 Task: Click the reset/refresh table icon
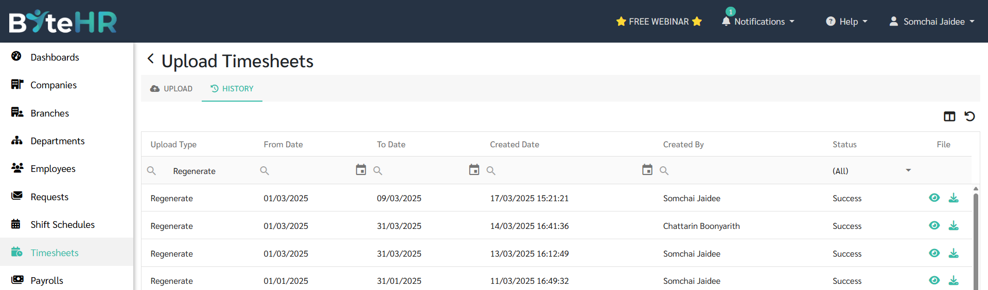pos(969,117)
